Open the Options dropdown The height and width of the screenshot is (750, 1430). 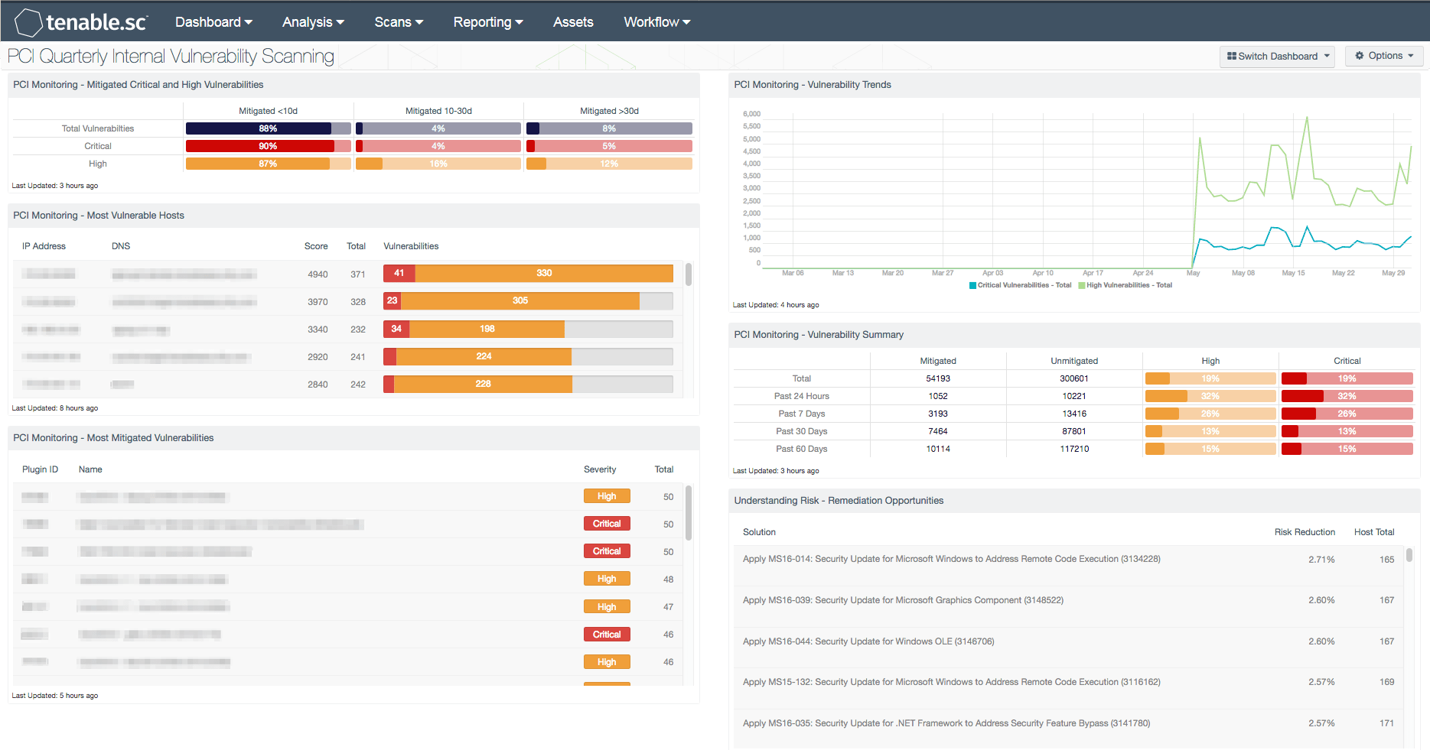tap(1384, 56)
